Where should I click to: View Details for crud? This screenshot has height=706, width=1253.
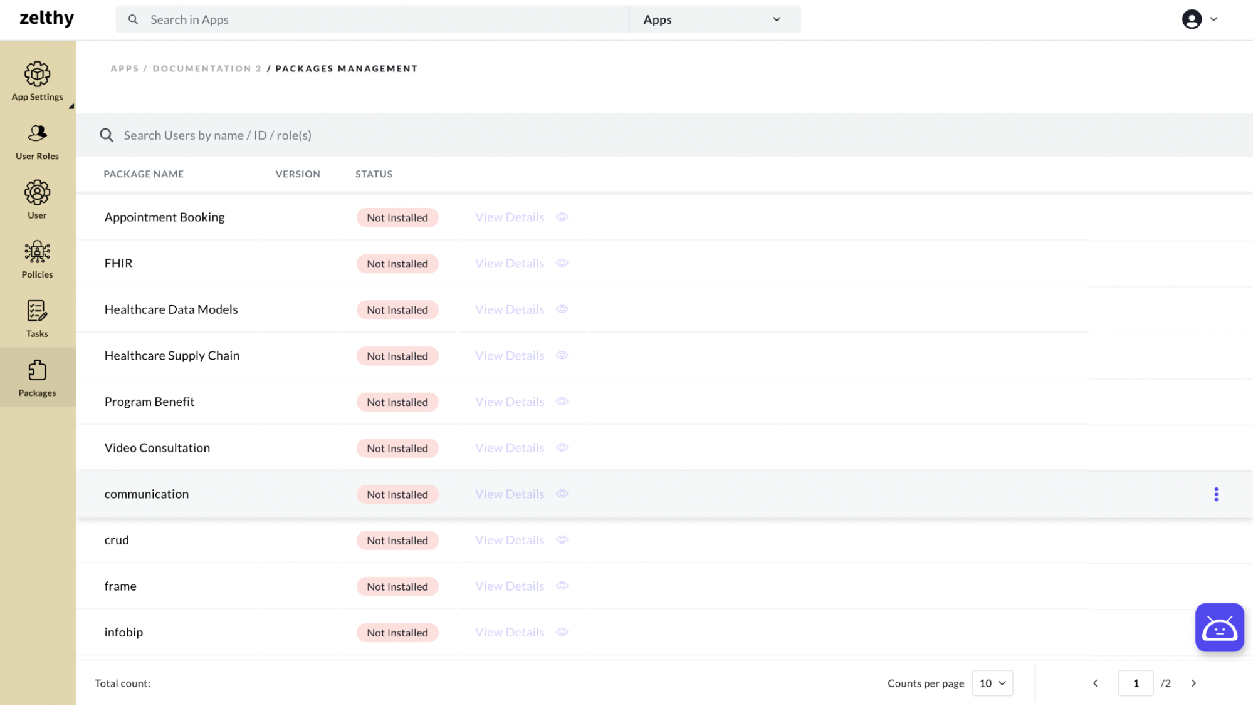click(x=510, y=539)
